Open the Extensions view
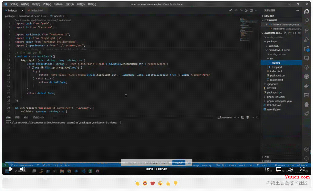This screenshot has height=191, width=313. (x=306, y=49)
